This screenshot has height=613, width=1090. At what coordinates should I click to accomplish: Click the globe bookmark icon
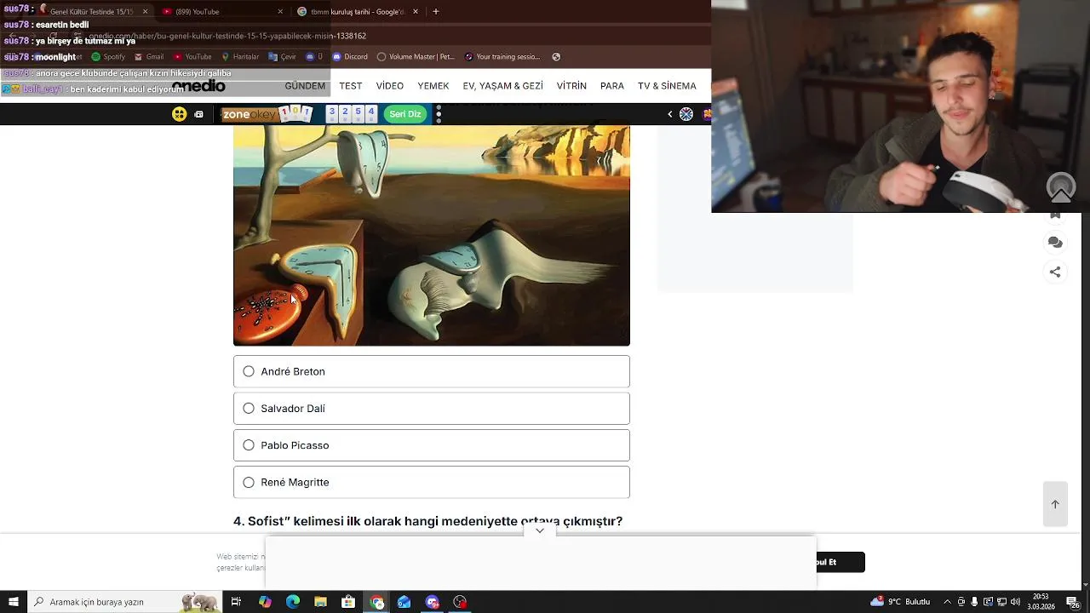(556, 57)
